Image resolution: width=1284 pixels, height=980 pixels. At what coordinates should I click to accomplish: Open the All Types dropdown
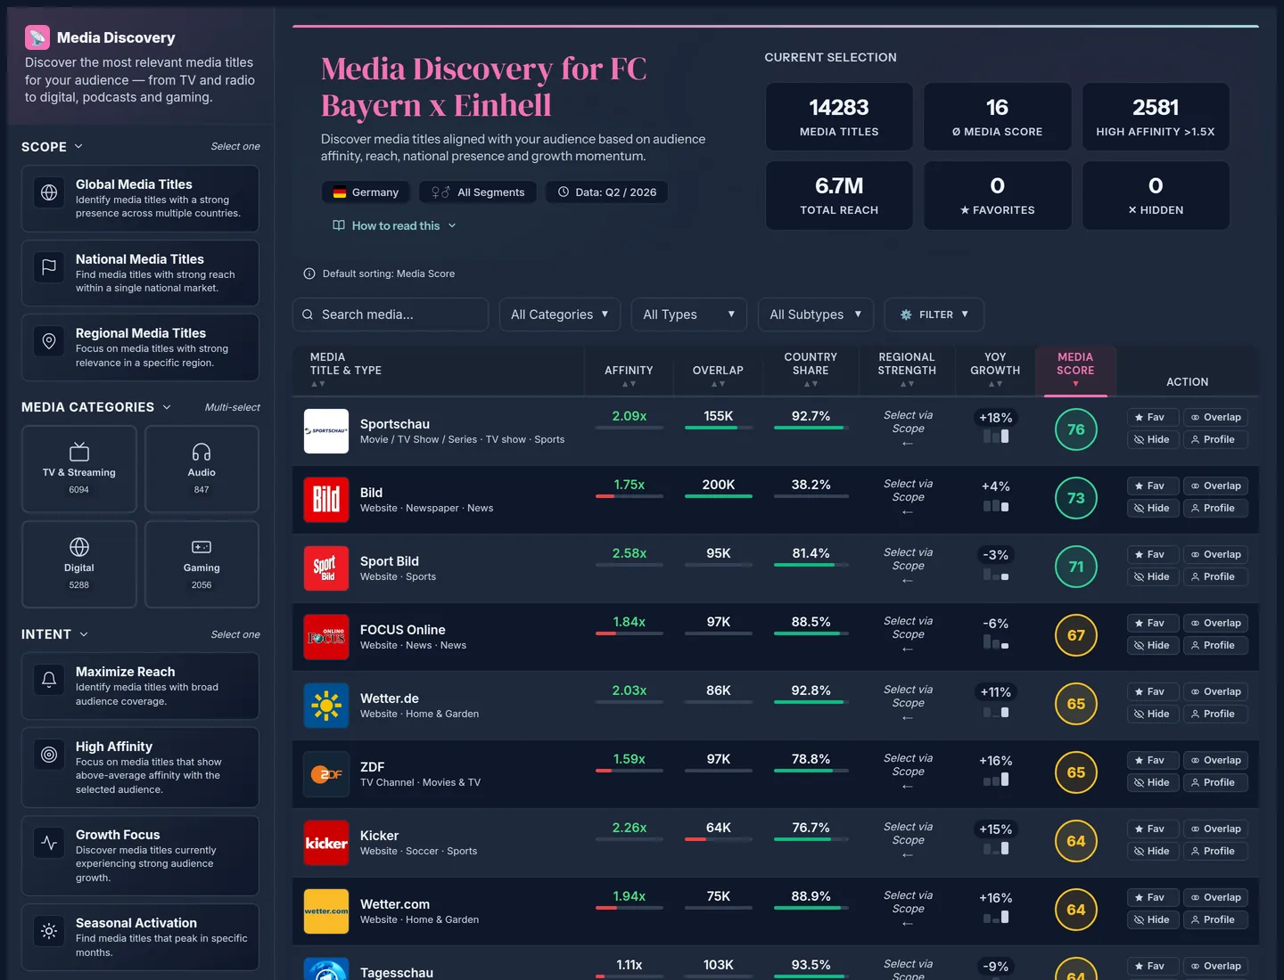(x=689, y=314)
